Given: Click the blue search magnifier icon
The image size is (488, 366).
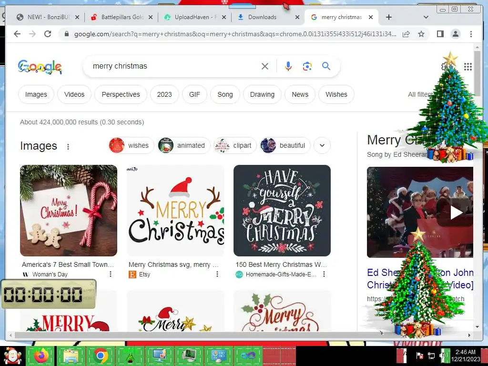Looking at the screenshot, I should [x=326, y=66].
